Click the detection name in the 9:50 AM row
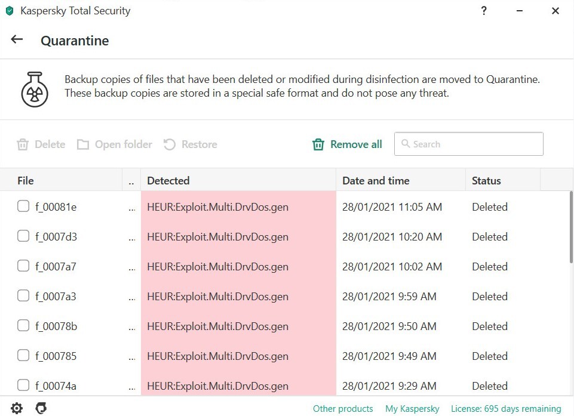The image size is (574, 416). click(218, 326)
